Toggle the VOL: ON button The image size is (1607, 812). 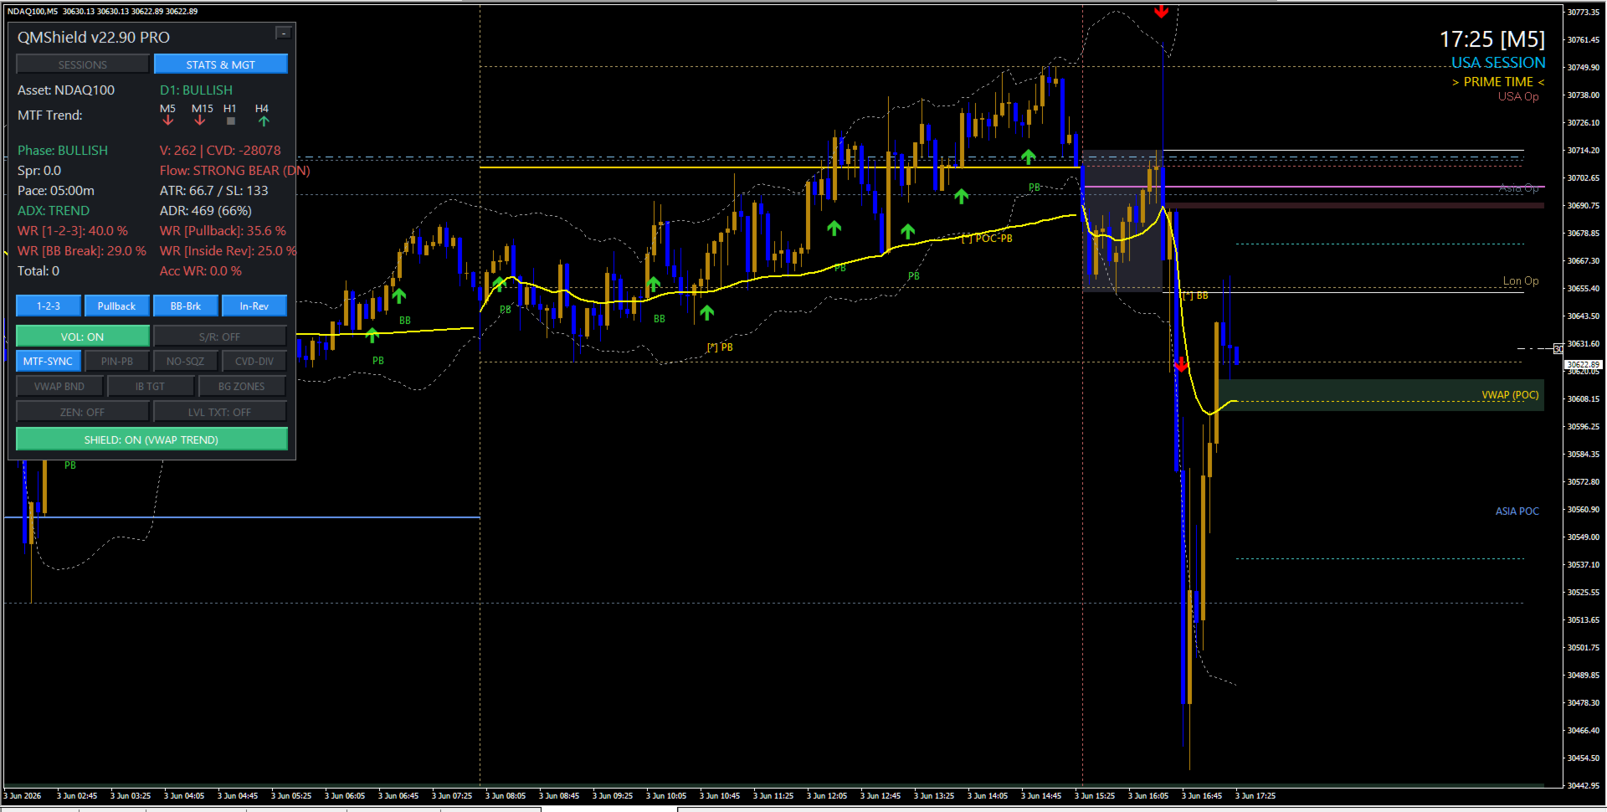point(83,337)
